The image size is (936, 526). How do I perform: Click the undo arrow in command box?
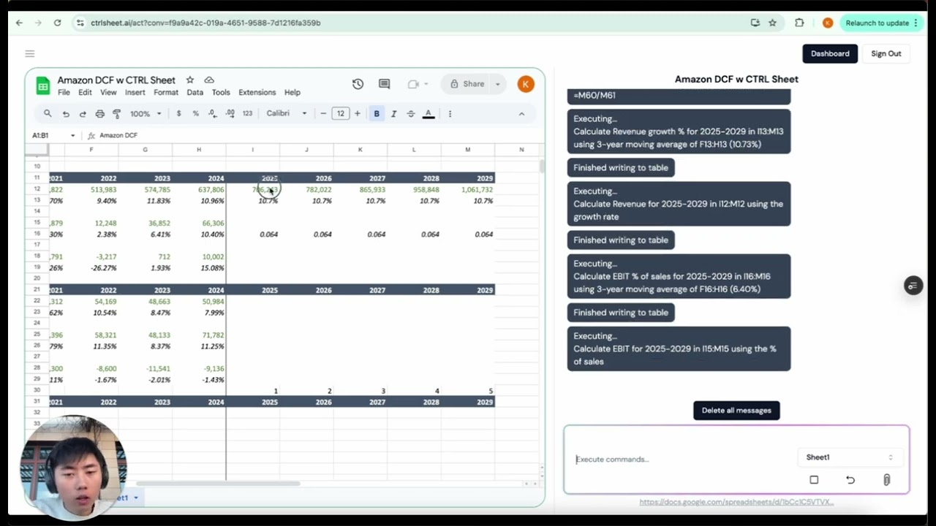[850, 480]
